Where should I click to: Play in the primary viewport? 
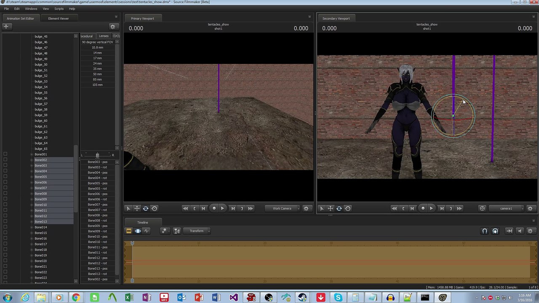[222, 208]
